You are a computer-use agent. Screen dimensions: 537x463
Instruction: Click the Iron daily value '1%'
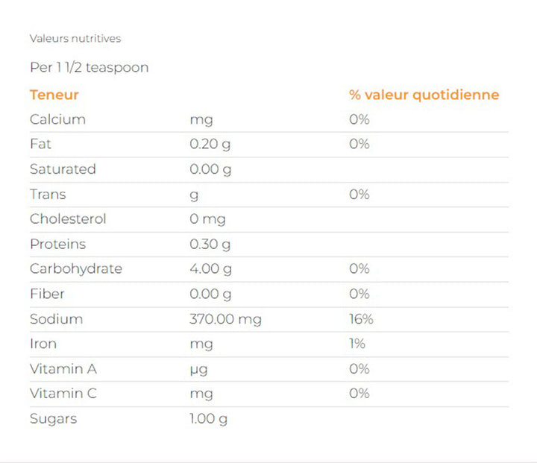pyautogui.click(x=357, y=344)
